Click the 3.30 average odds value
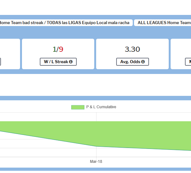Screen dimensions: 191x173 pos(132,49)
